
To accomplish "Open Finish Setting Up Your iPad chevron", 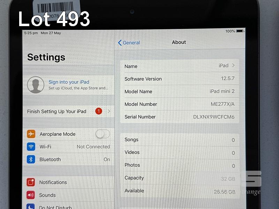I will (x=109, y=111).
